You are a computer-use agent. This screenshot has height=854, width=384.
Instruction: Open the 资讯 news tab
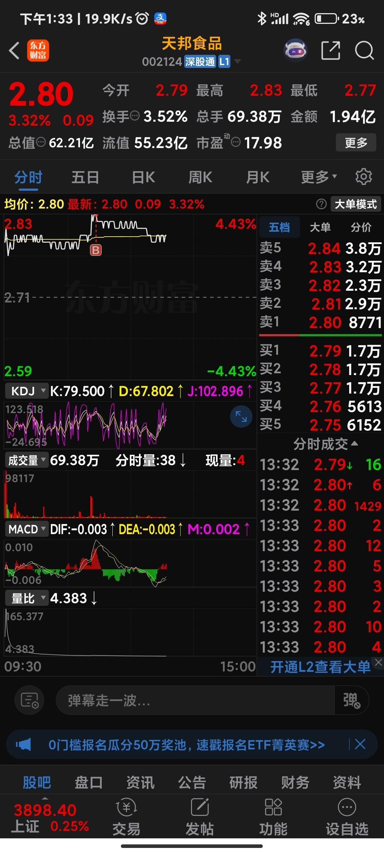coord(140,782)
